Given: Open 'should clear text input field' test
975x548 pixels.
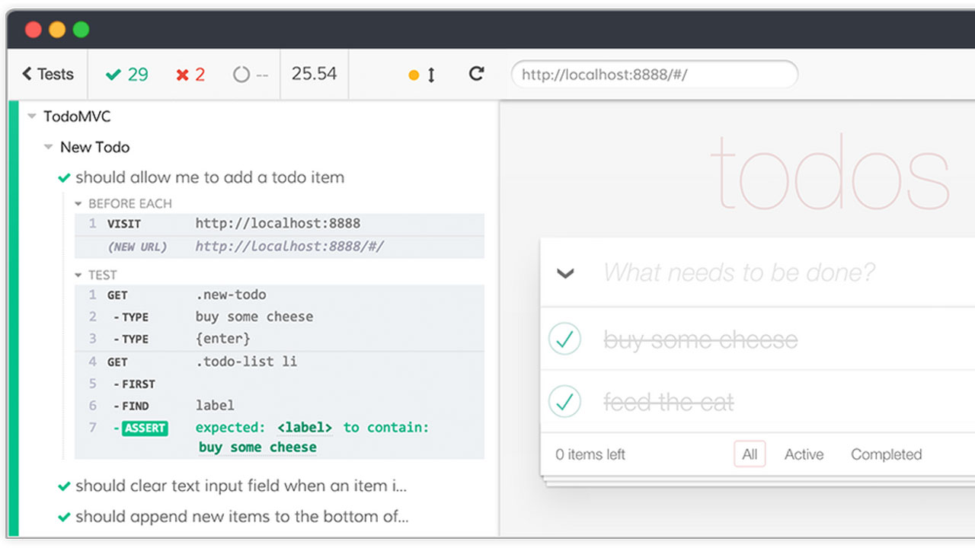Looking at the screenshot, I should pos(241,486).
